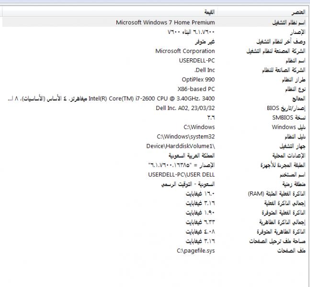Screen dimensions: 310x287
Task: Click the الشركة المصنعة لنظام التشغيل label
Action: tap(276, 51)
